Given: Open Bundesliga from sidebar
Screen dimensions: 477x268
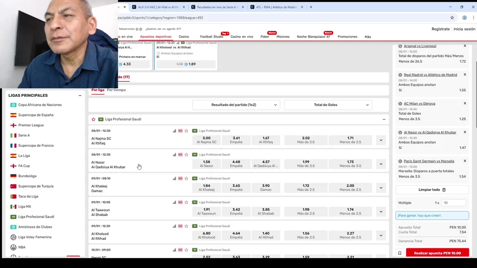Looking at the screenshot, I should (x=27, y=176).
